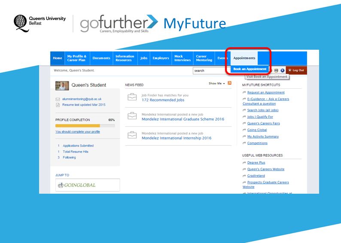Image resolution: width=341 pixels, height=243 pixels.
Task: Open Mondelez International Internship 2016
Action: pos(177,138)
